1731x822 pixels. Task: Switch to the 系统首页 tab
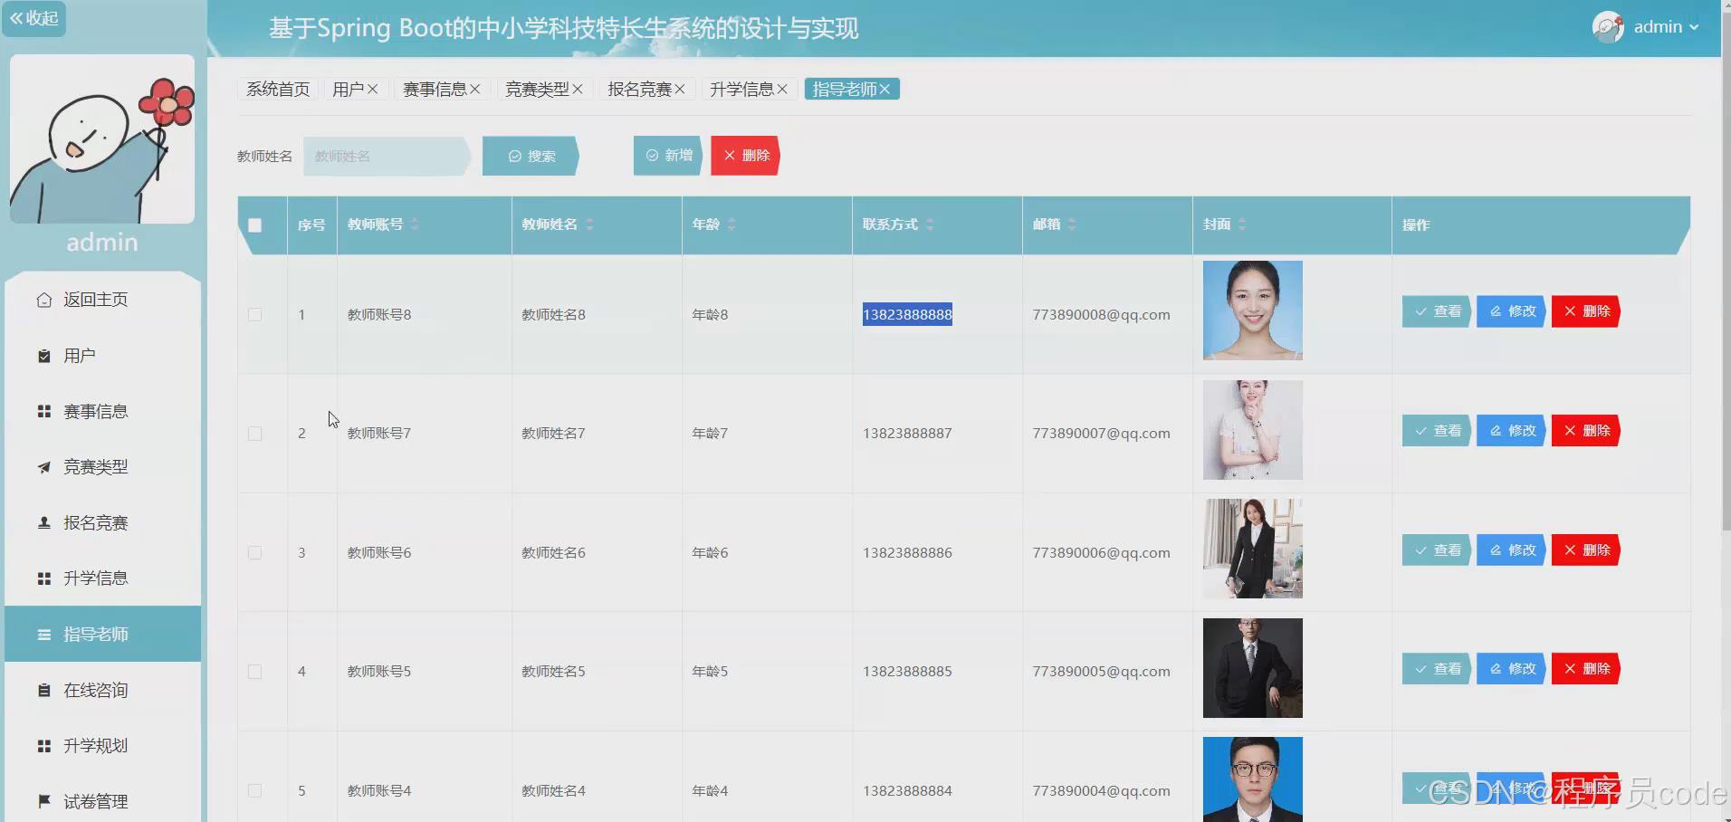(278, 89)
